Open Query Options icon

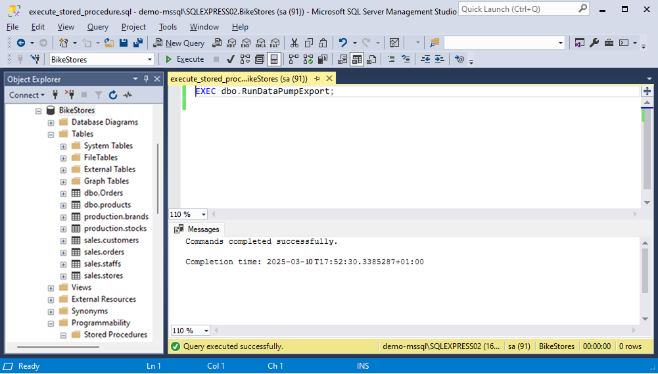tap(260, 59)
